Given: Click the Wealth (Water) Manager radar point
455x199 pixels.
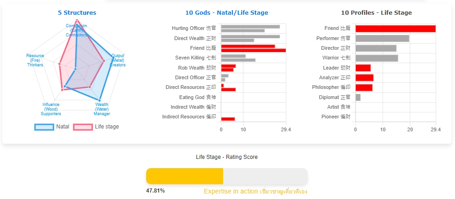Looking at the screenshot, I should 100,100.
